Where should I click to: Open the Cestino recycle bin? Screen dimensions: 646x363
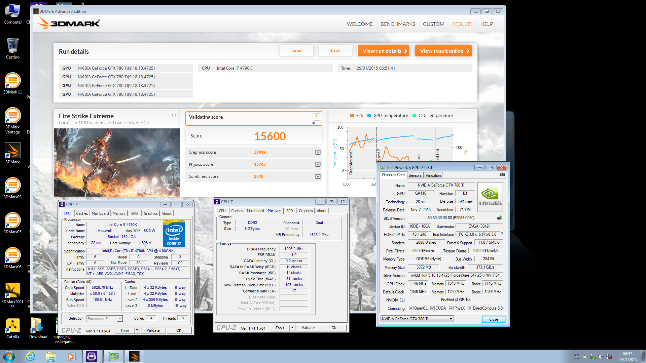point(12,48)
